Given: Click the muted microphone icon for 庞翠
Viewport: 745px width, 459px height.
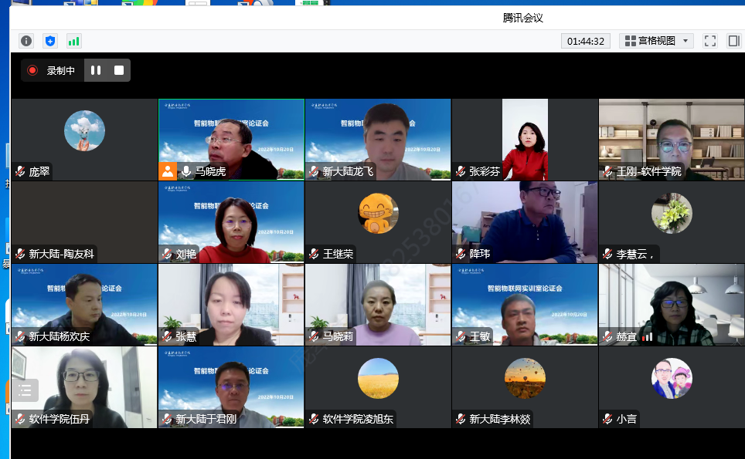Looking at the screenshot, I should coord(20,171).
